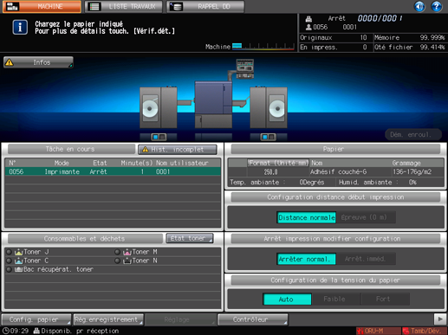The width and height of the screenshot is (448, 335).
Task: Open Config. papier menu
Action: [x=36, y=319]
